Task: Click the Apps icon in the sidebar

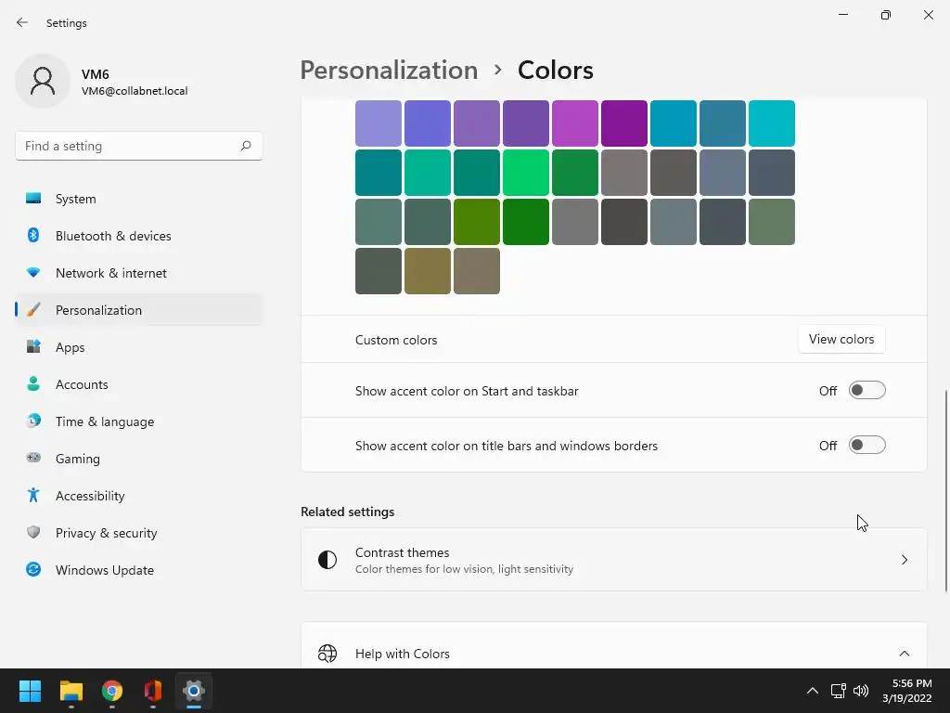Action: pos(33,347)
